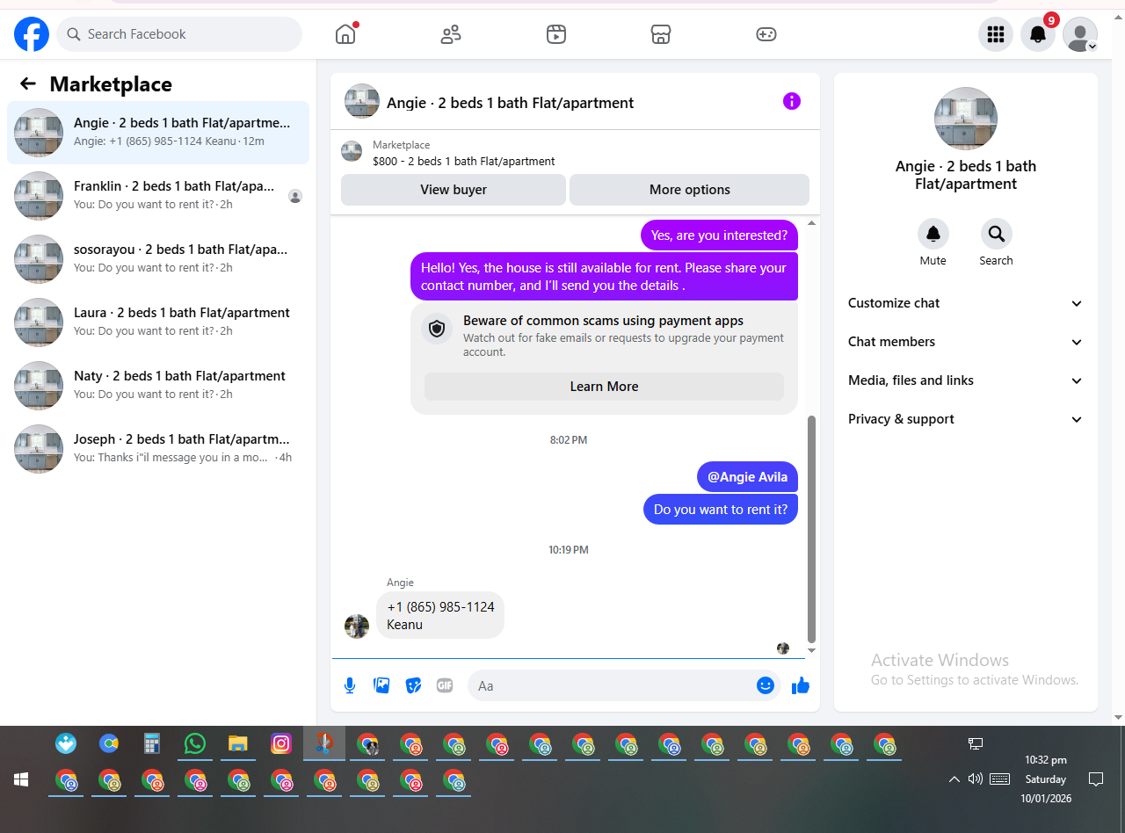Click the Aa message input field
The width and height of the screenshot is (1125, 833).
611,685
